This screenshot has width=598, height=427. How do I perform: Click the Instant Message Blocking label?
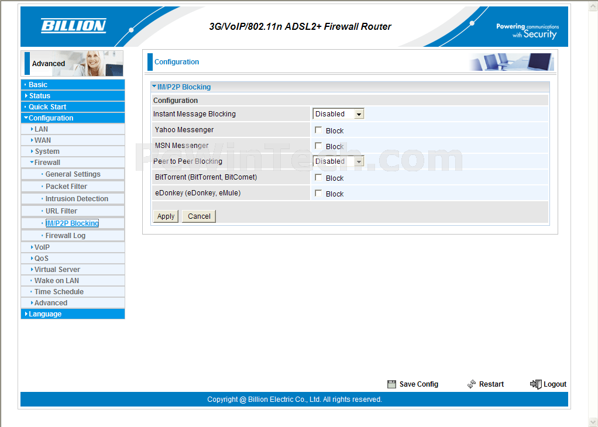(194, 114)
